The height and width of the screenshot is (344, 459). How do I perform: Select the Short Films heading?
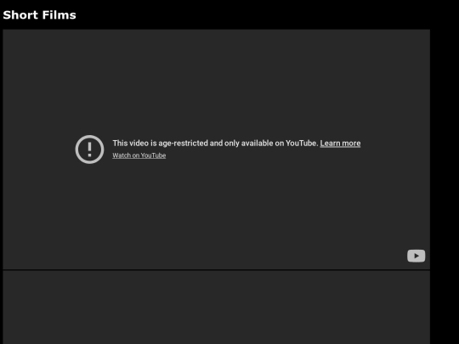pos(39,15)
